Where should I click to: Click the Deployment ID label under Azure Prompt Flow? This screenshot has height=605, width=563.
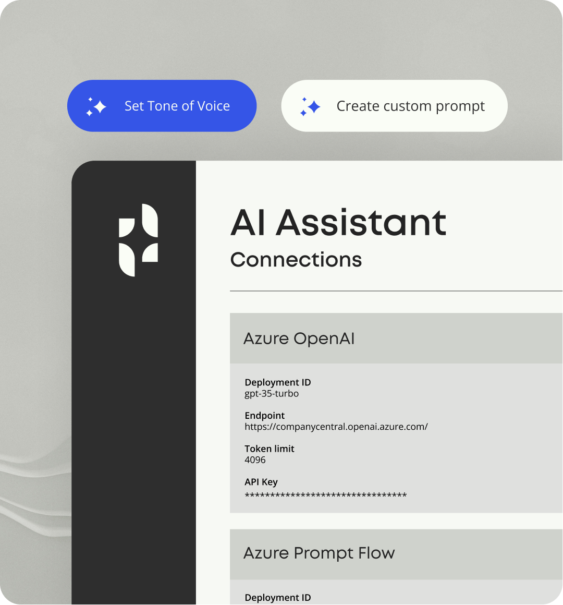tap(278, 597)
